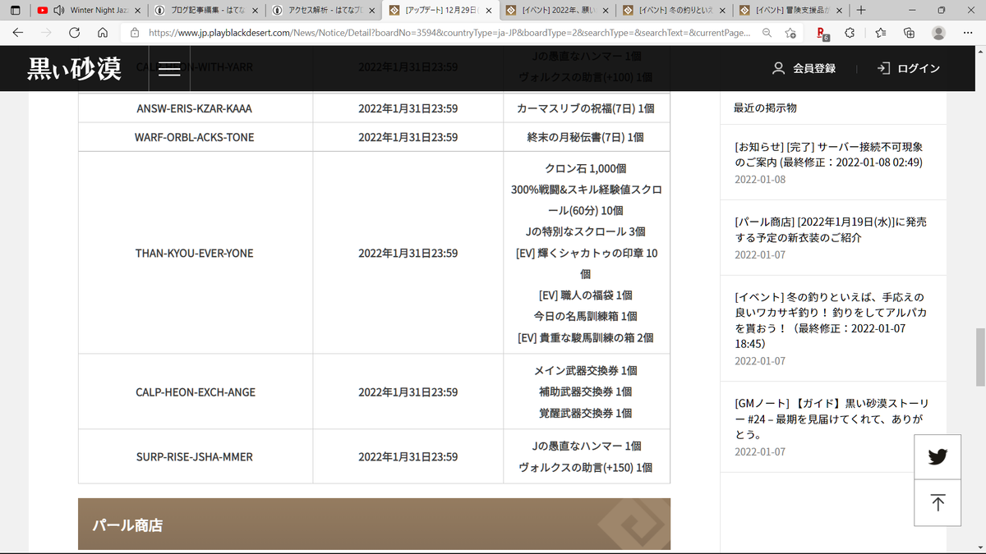Open the red R extension icon

(x=822, y=34)
